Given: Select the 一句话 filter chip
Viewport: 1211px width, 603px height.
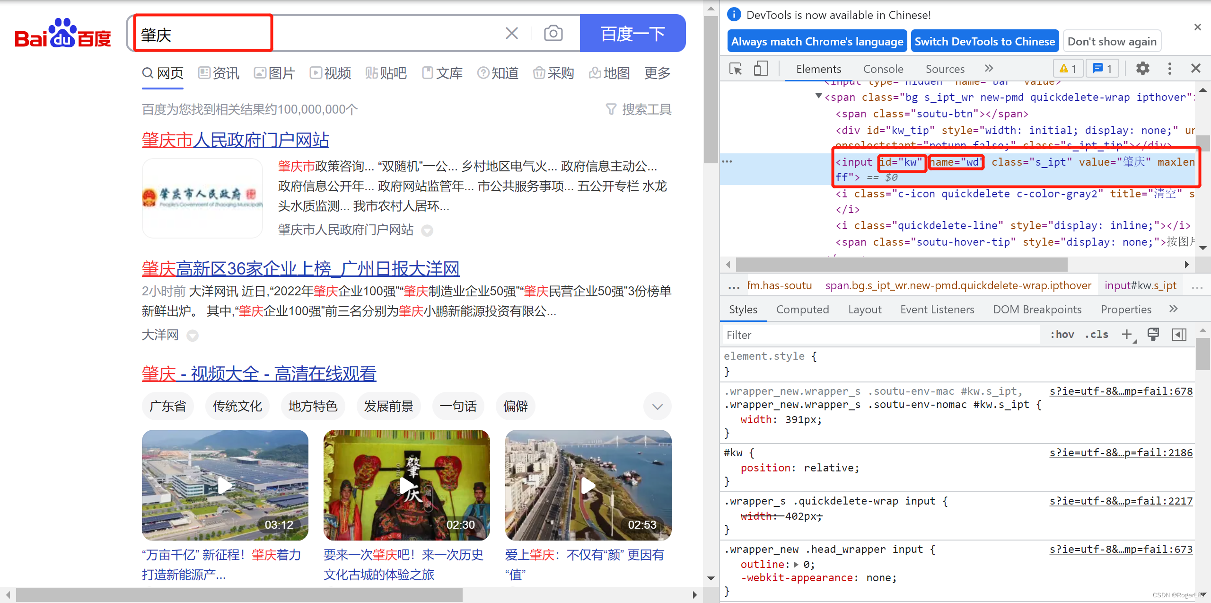Looking at the screenshot, I should point(458,406).
